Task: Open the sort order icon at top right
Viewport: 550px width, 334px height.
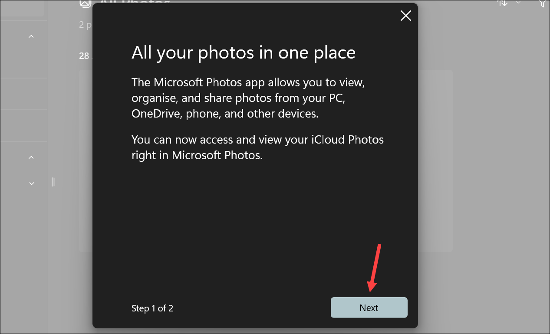Action: 502,3
